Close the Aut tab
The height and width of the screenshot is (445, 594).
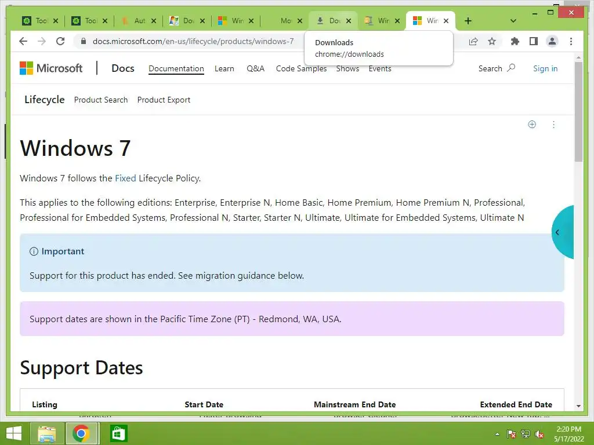click(x=154, y=21)
